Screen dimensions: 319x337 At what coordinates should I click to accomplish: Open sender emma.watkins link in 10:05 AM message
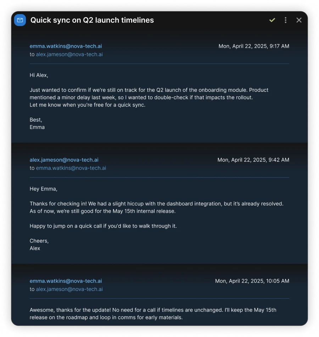tap(66, 281)
